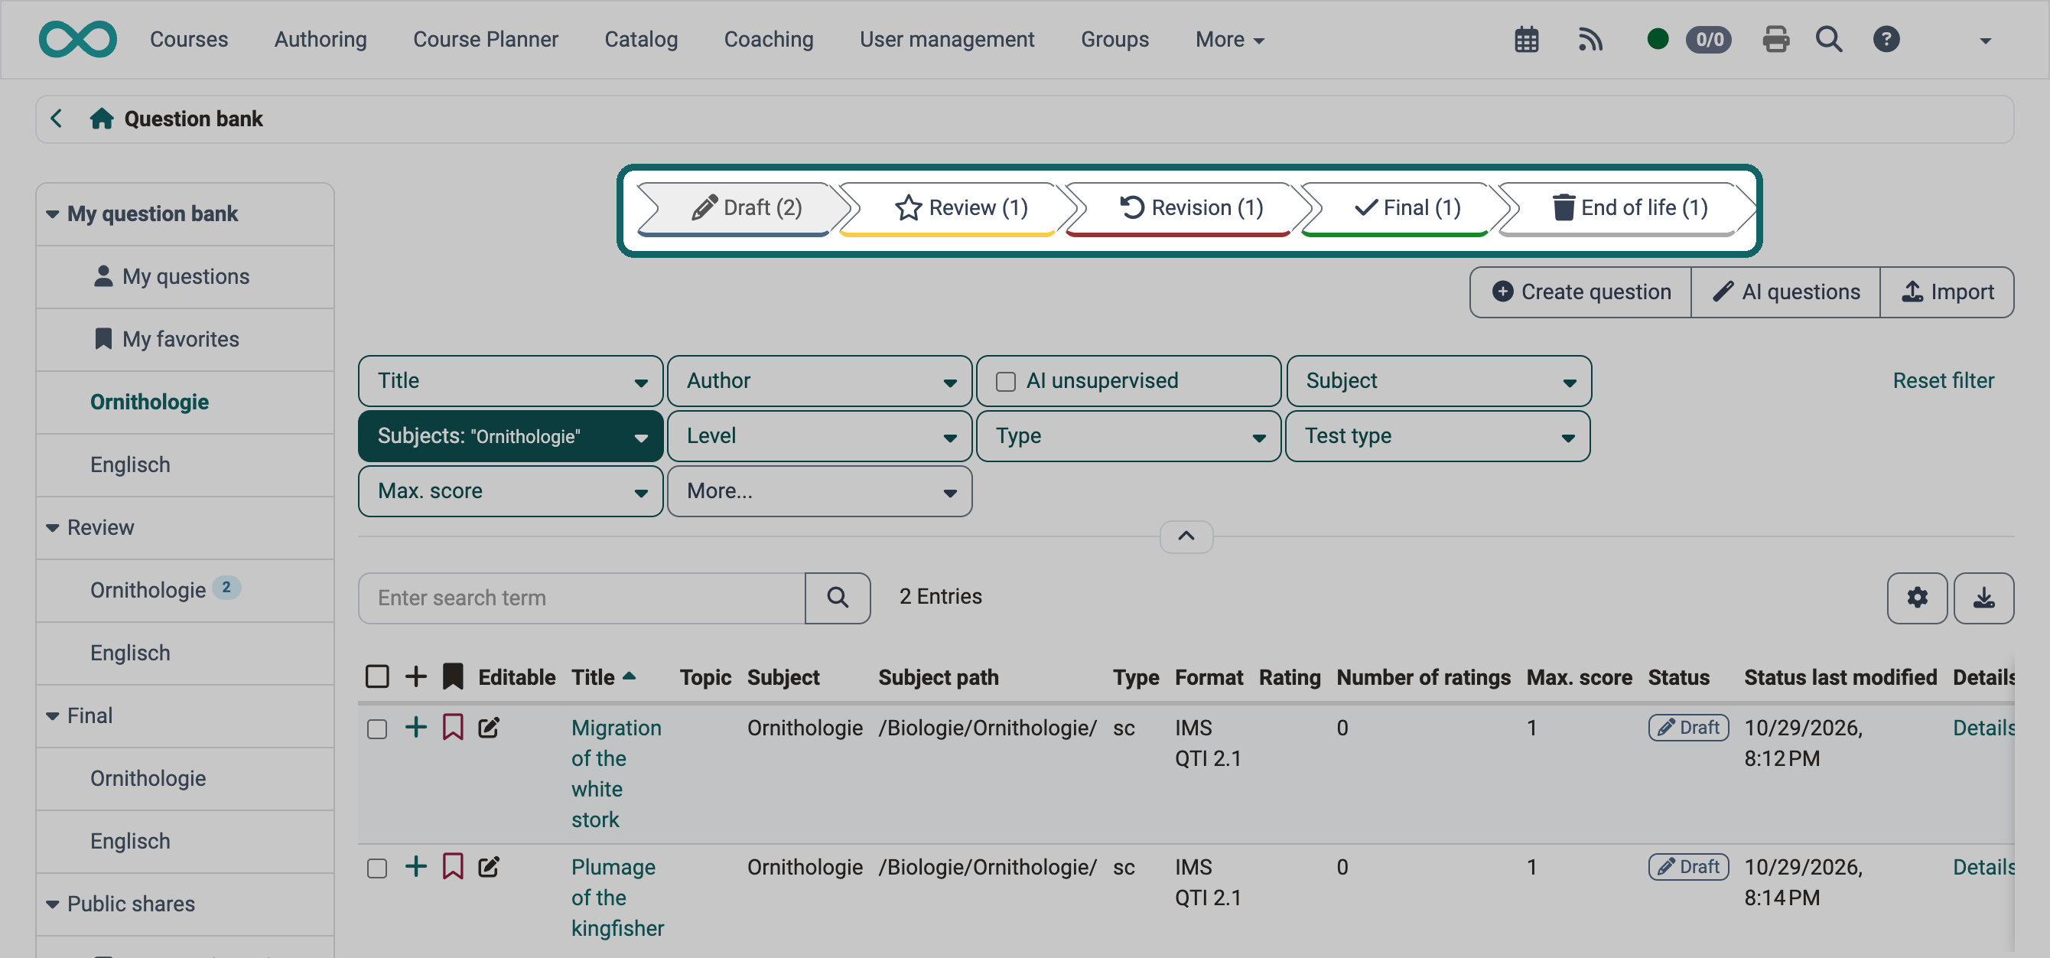Collapse the filter area with the chevron
Viewport: 2050px width, 958px height.
click(1186, 536)
